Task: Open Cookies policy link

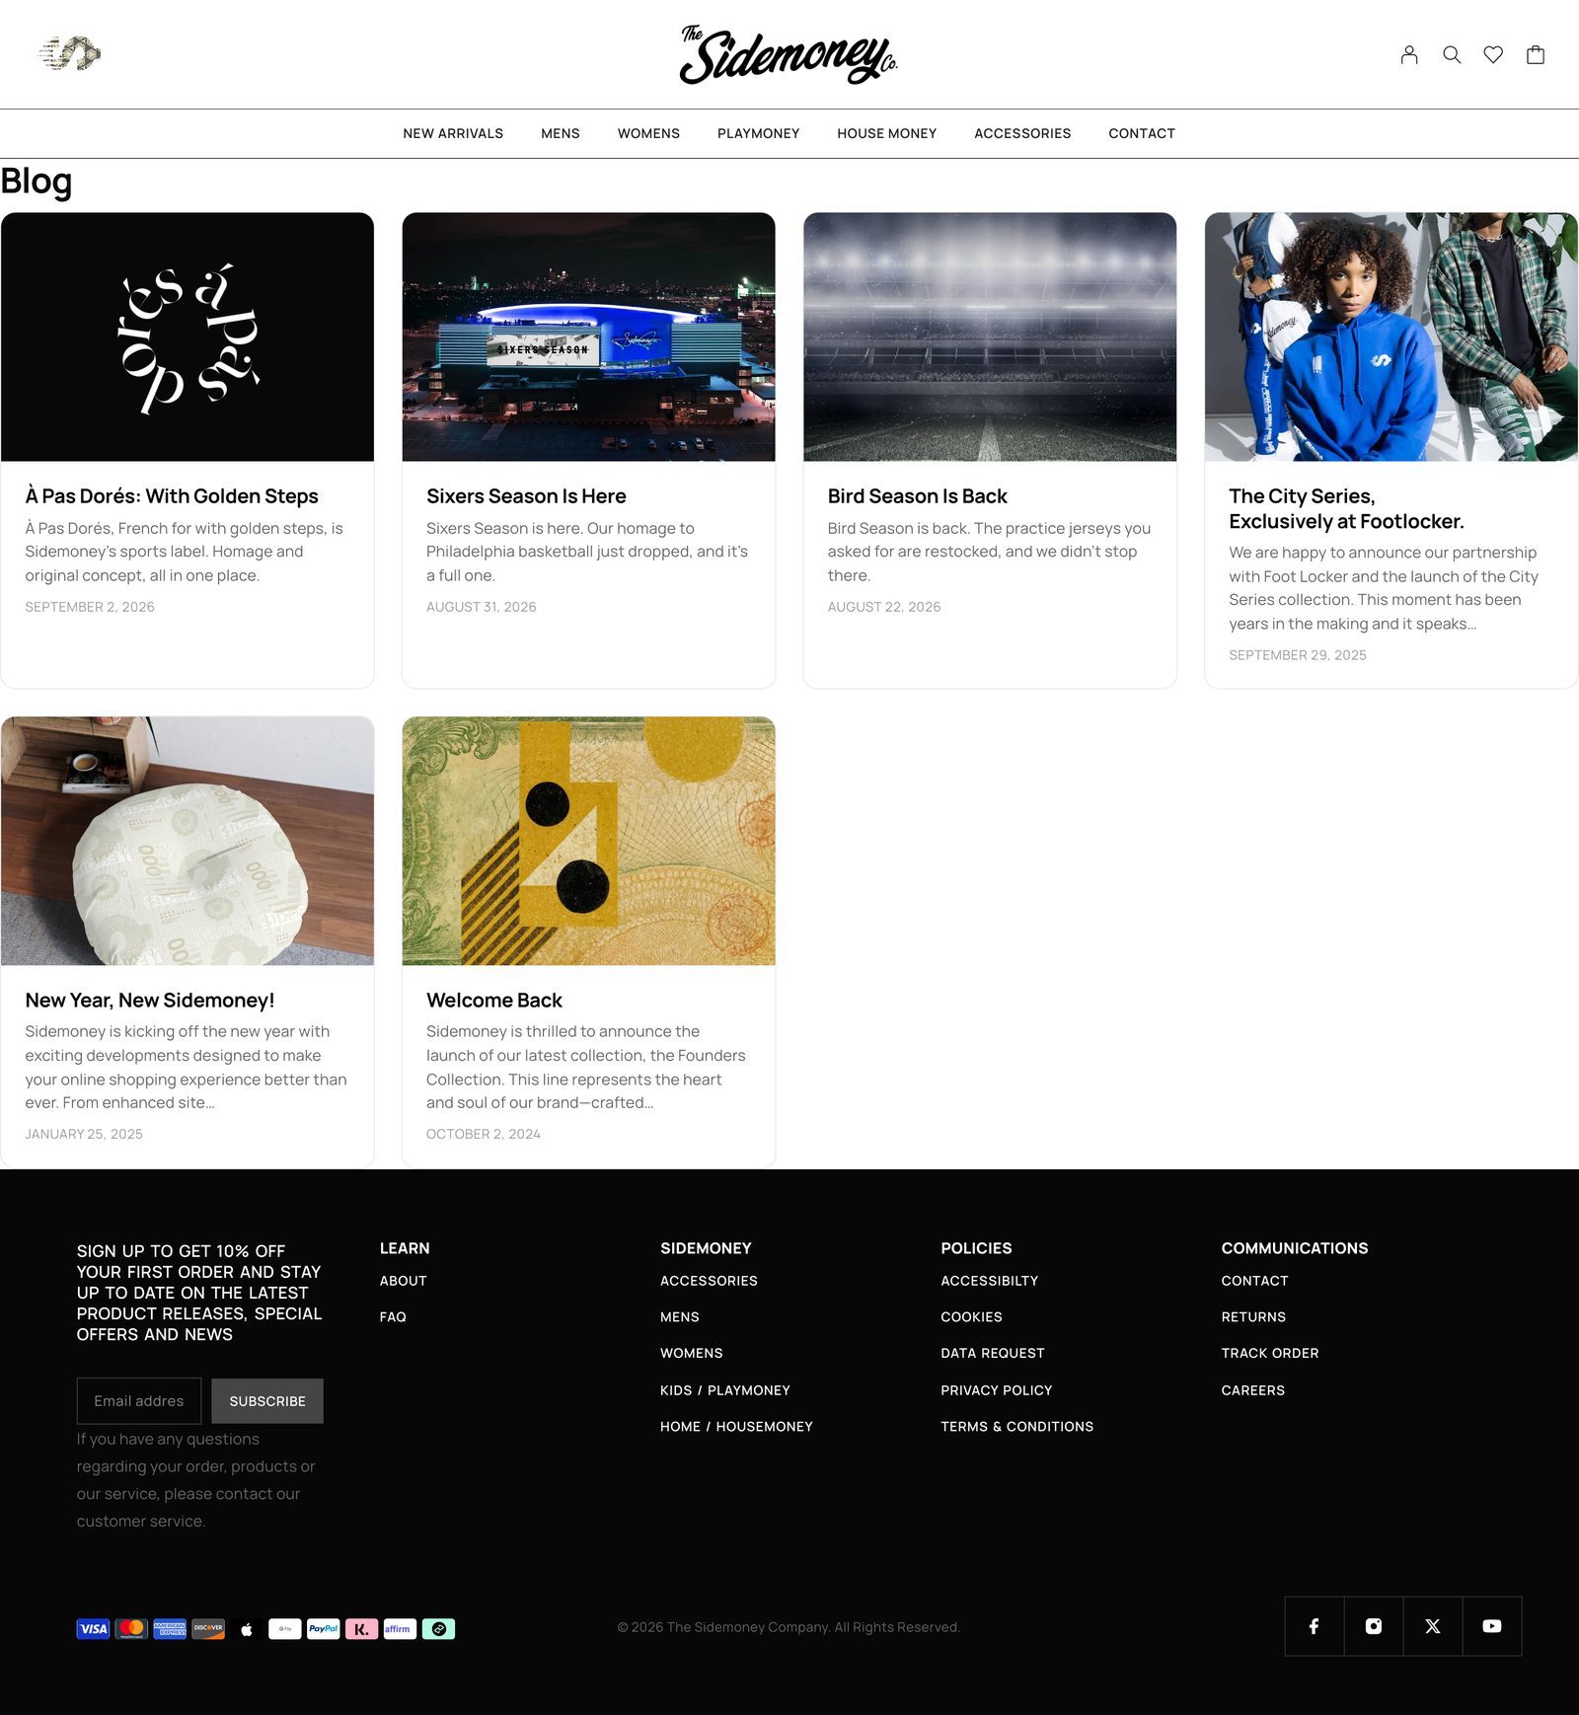Action: [x=971, y=1317]
